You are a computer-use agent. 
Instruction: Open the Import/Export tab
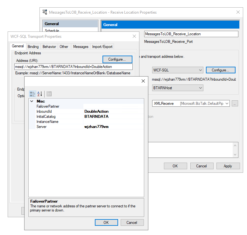point(102,47)
